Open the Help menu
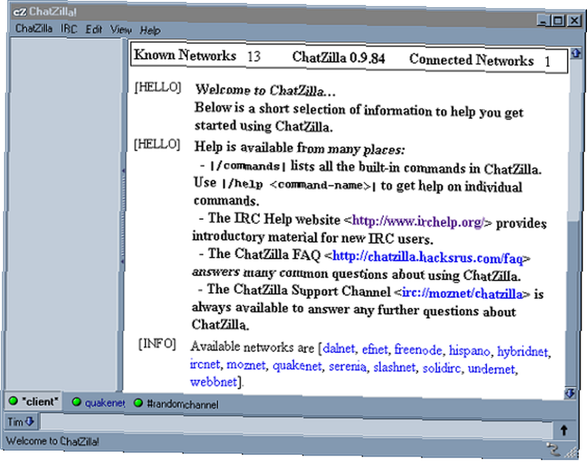Viewport: 587px width, 462px height. tap(150, 30)
